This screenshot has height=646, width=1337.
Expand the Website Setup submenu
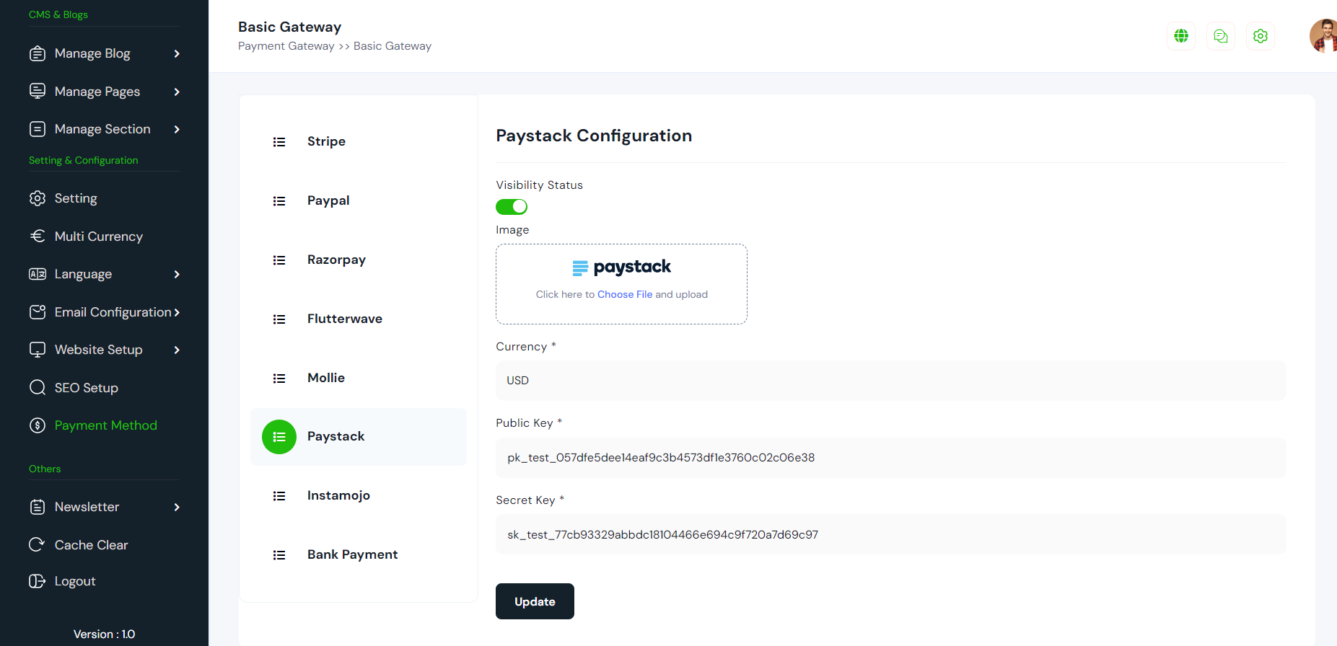177,350
